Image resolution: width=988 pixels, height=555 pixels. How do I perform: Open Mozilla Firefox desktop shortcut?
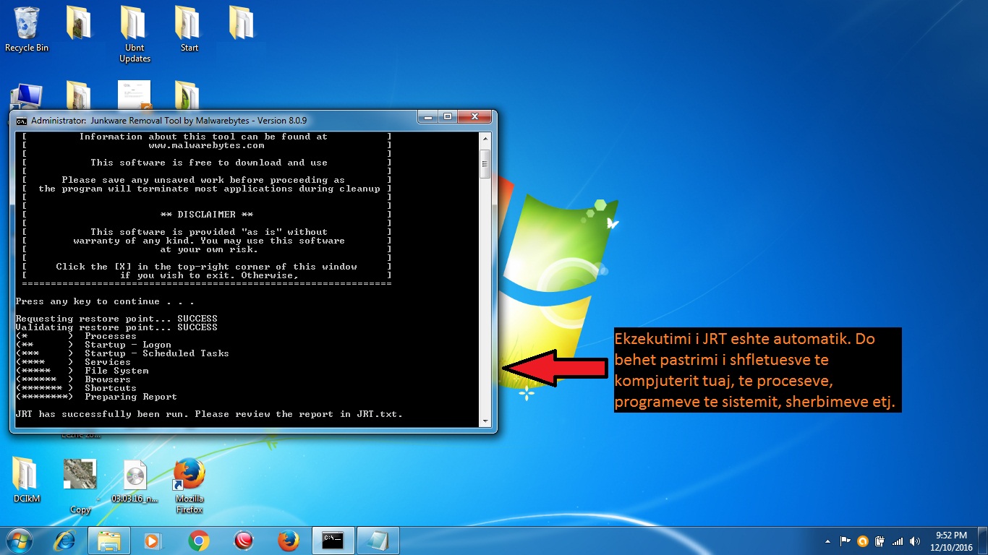189,485
